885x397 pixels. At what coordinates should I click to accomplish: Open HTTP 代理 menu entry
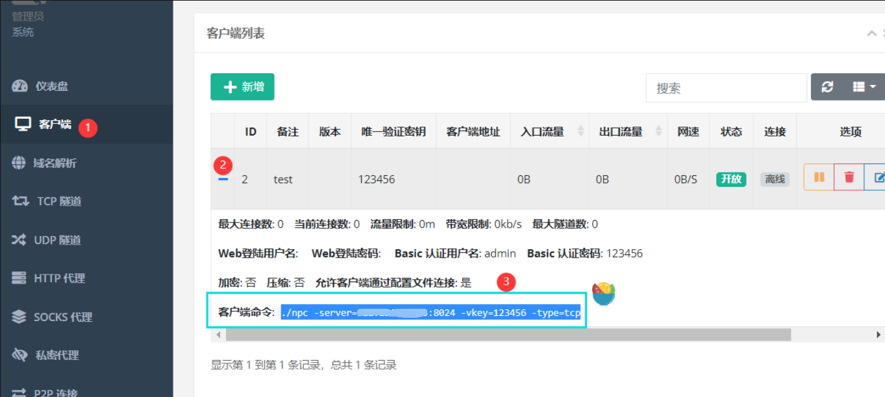pos(86,278)
